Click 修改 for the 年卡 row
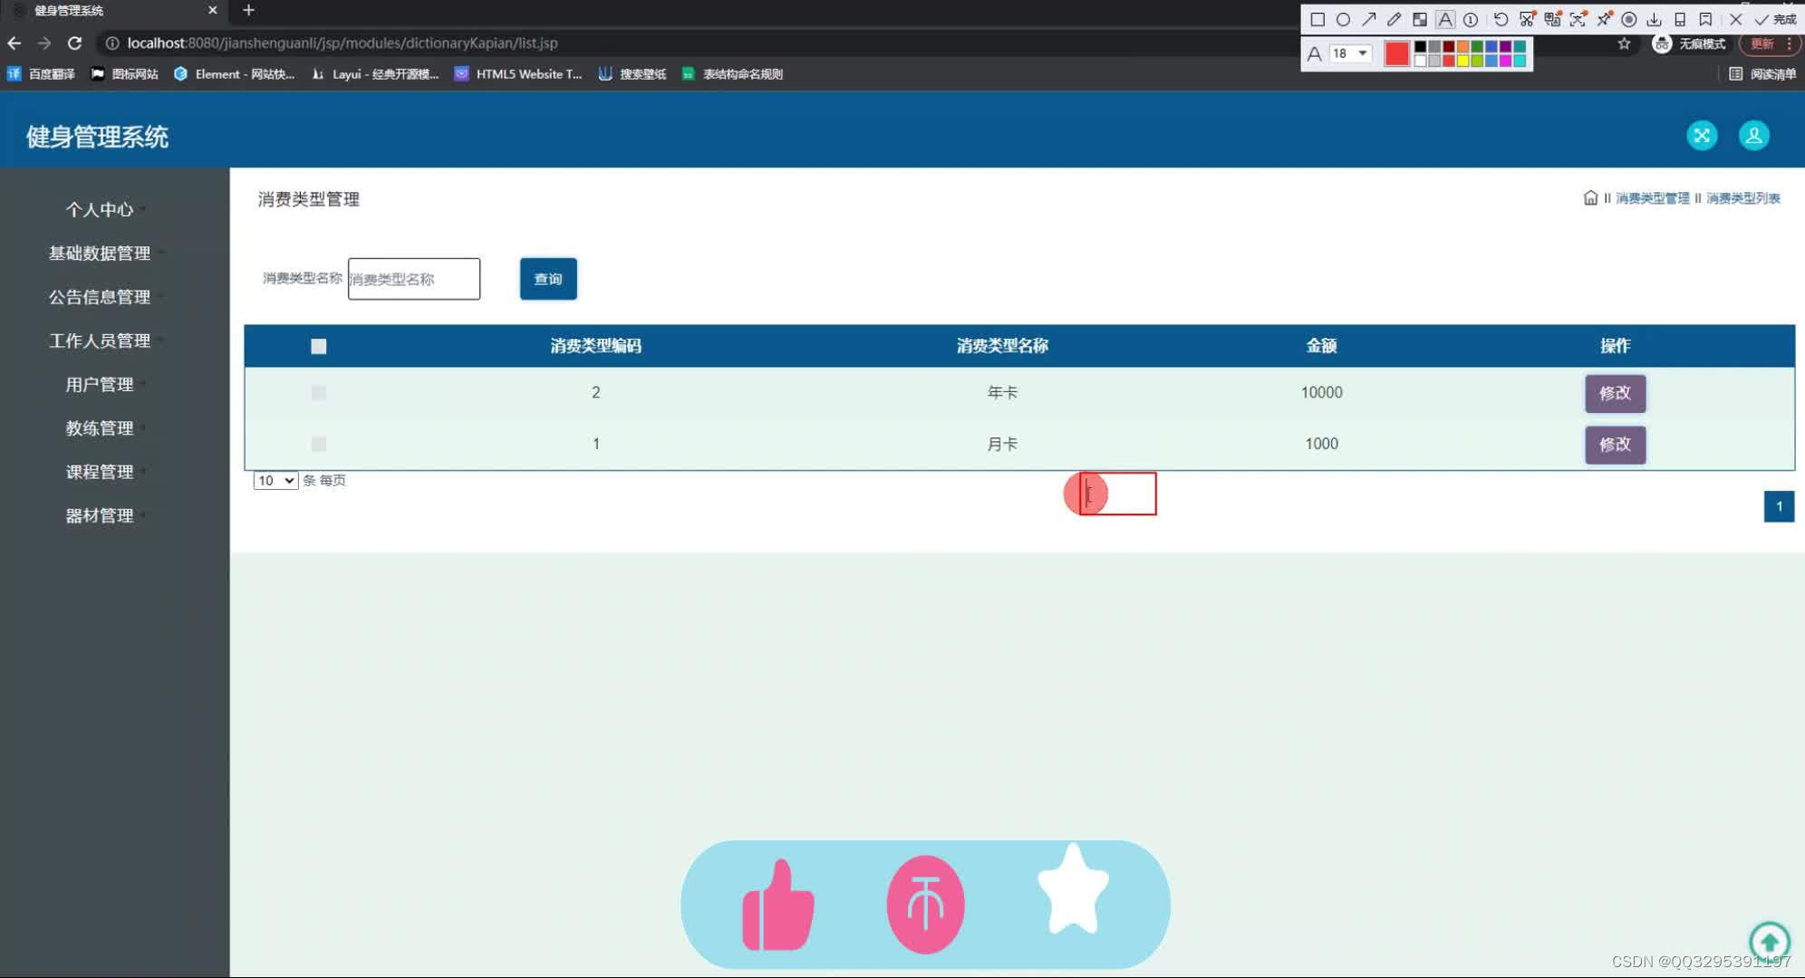1805x978 pixels. [x=1615, y=393]
